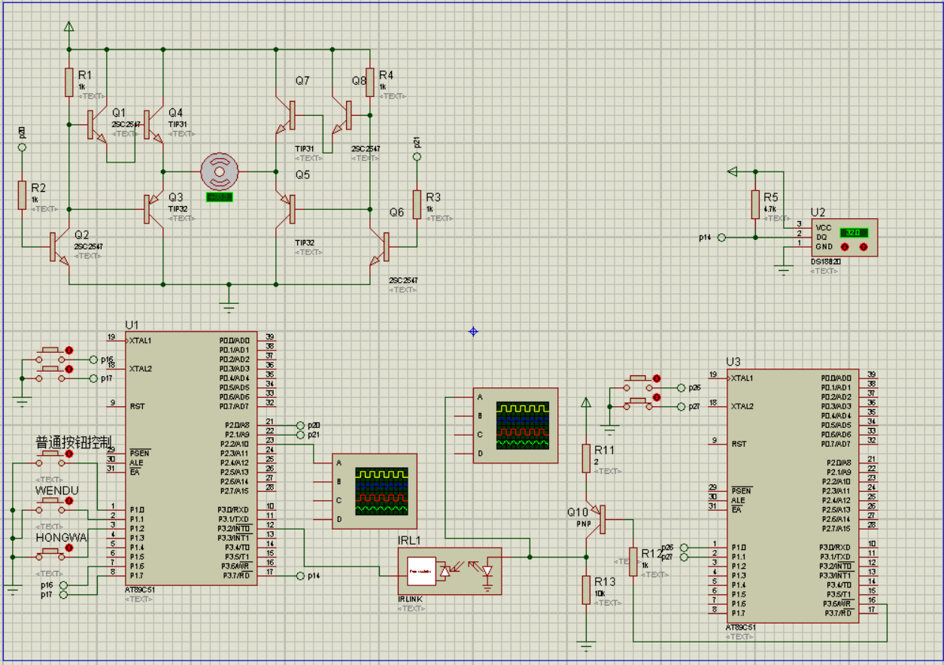Select PNP transistor Q10
Image resolution: width=944 pixels, height=665 pixels.
point(599,519)
